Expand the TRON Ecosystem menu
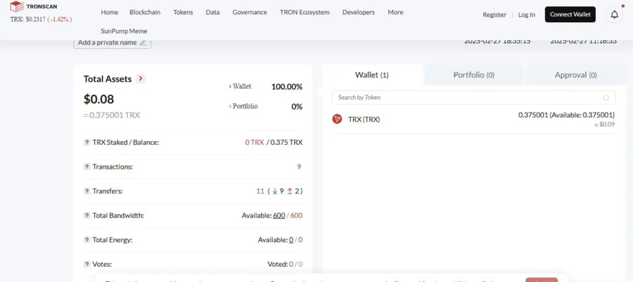This screenshot has height=282, width=633. pos(304,12)
